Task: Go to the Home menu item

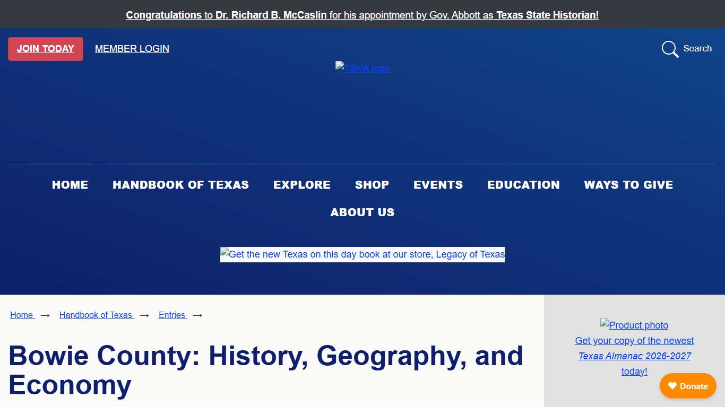Action: [70, 185]
